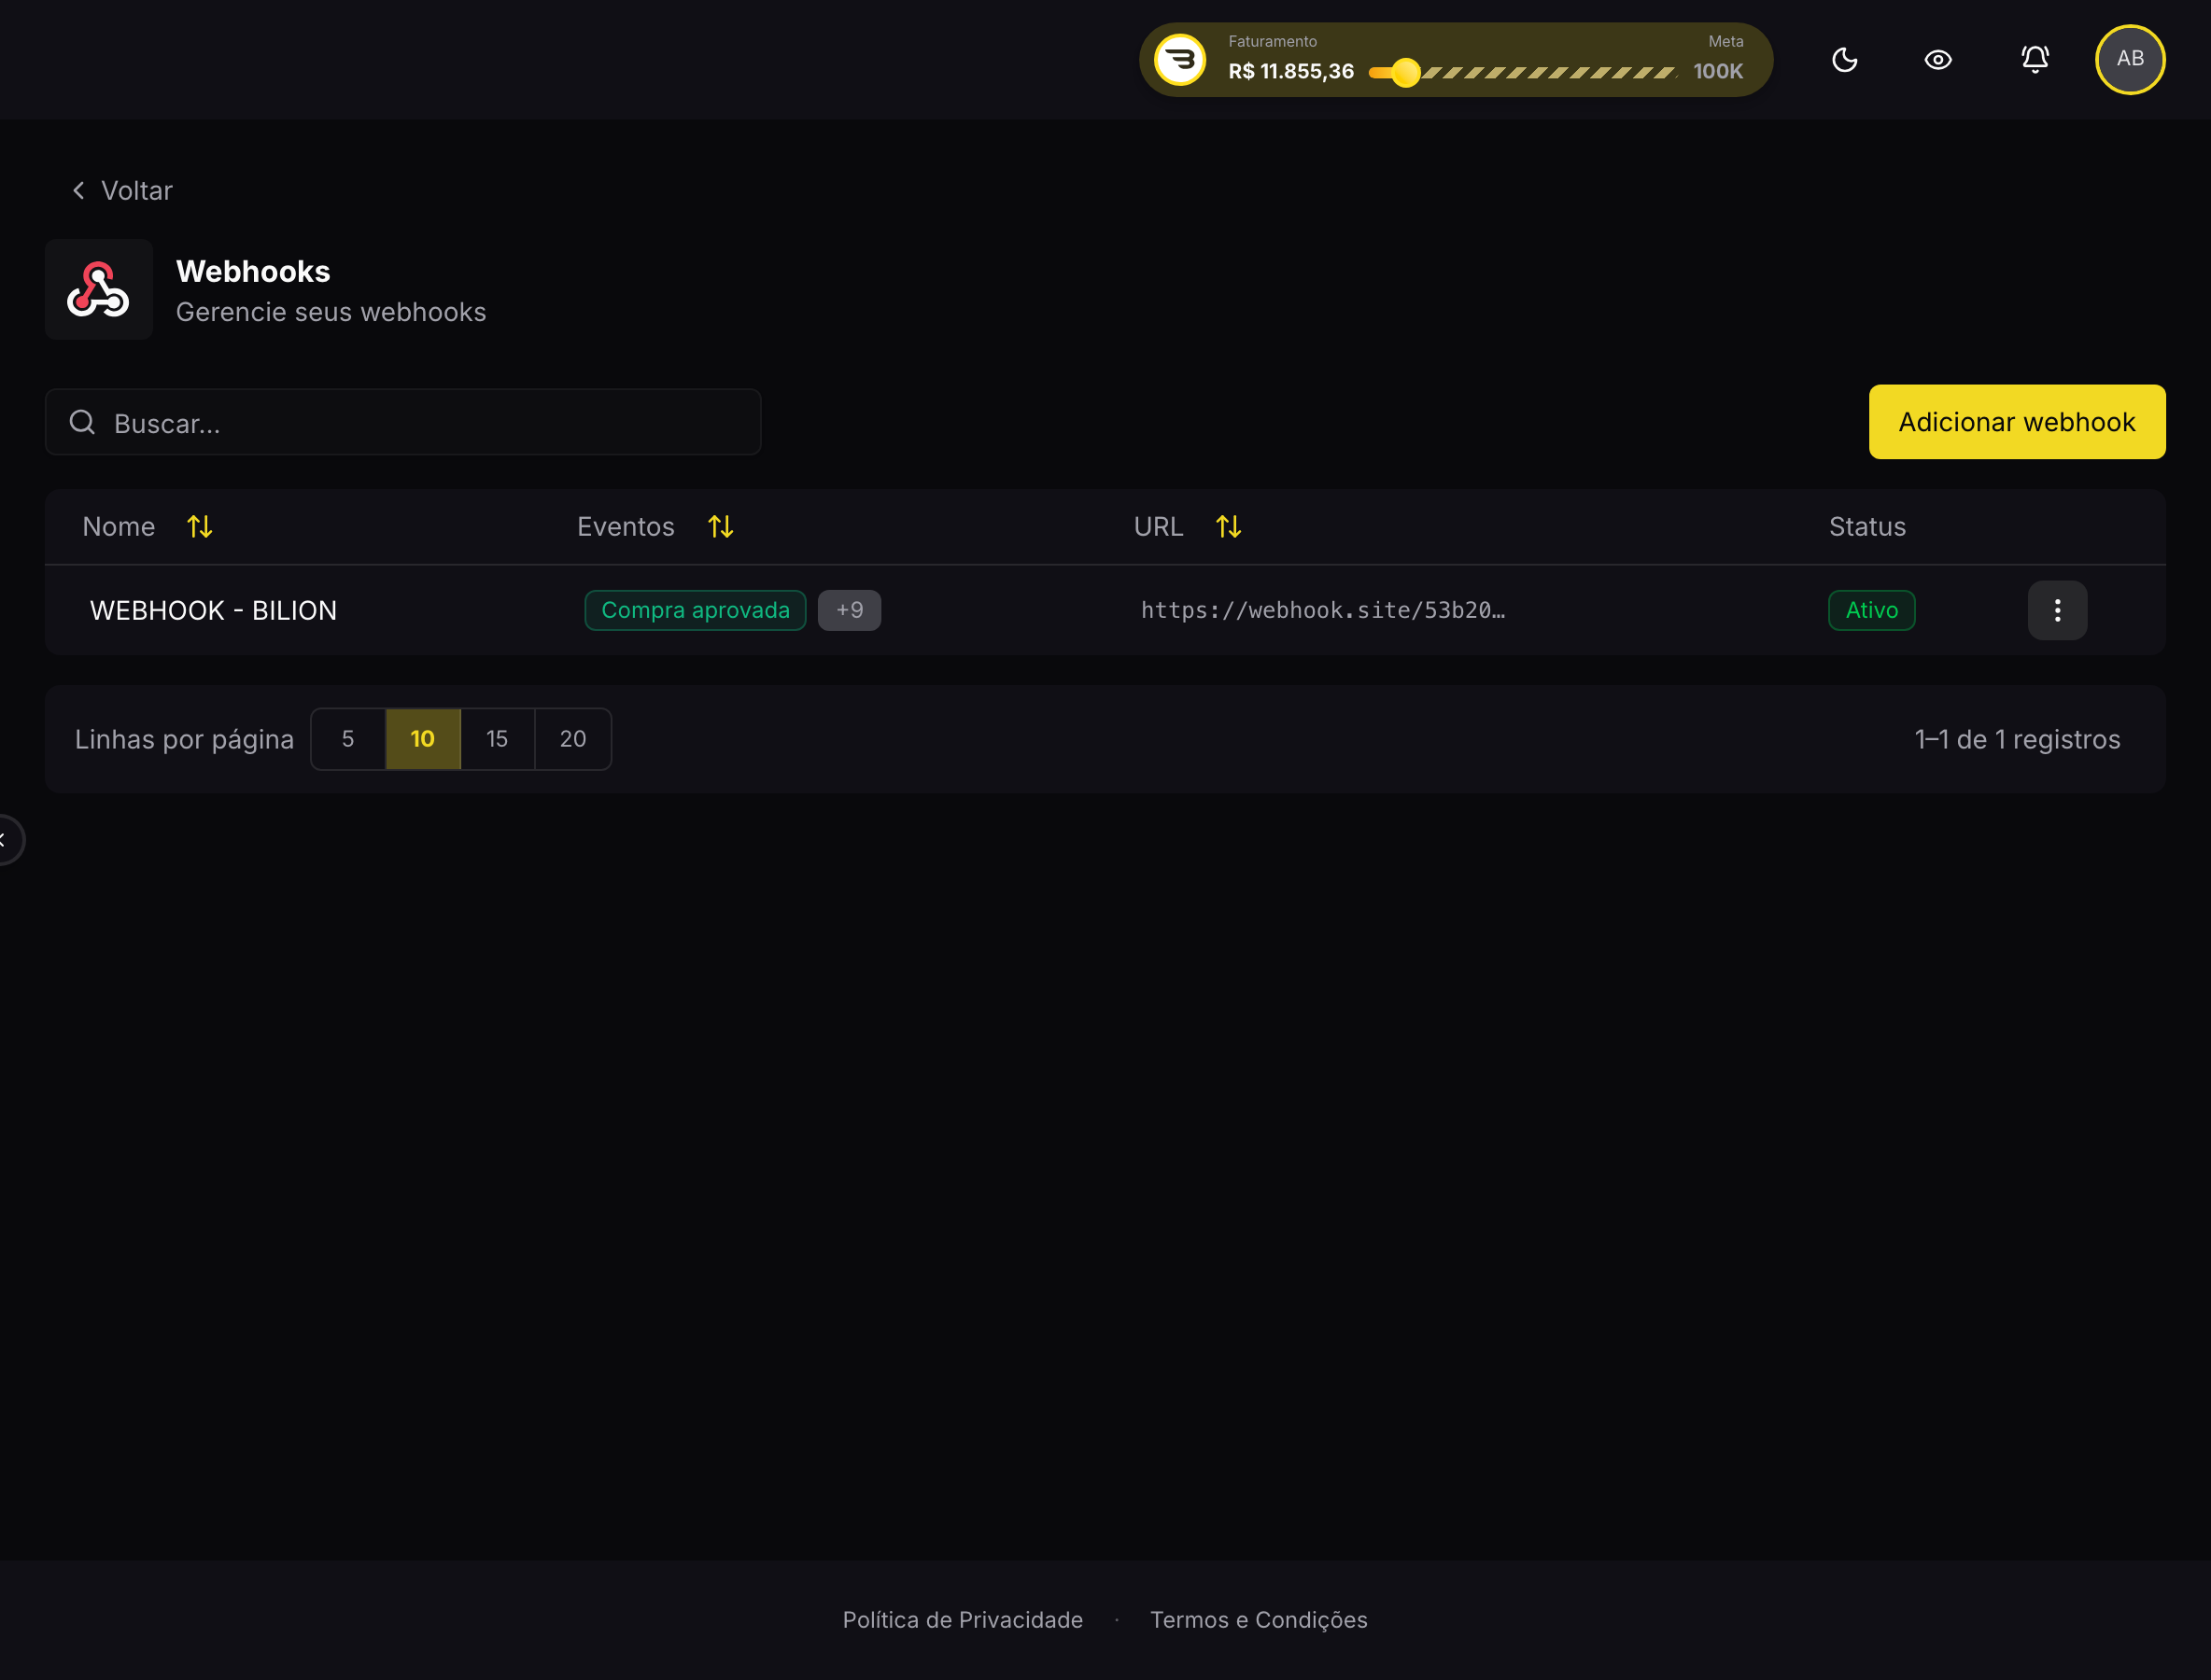
Task: Go back using the Voltar link
Action: pos(122,190)
